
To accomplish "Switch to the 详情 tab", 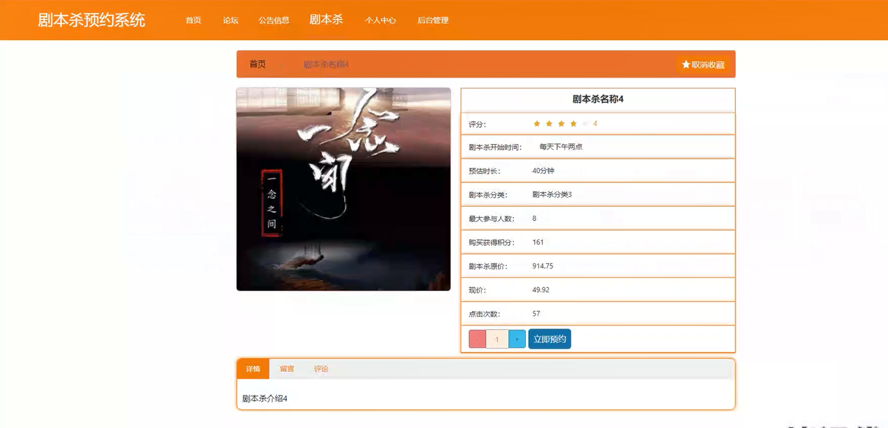I will pyautogui.click(x=253, y=369).
